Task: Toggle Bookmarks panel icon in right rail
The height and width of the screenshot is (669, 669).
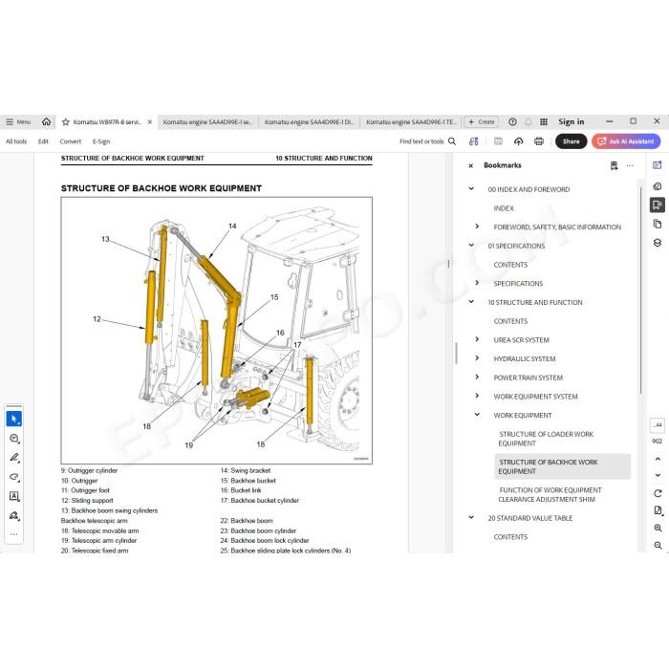Action: [x=658, y=205]
